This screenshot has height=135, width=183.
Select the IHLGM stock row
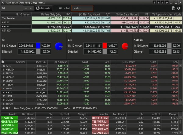coord(90,85)
